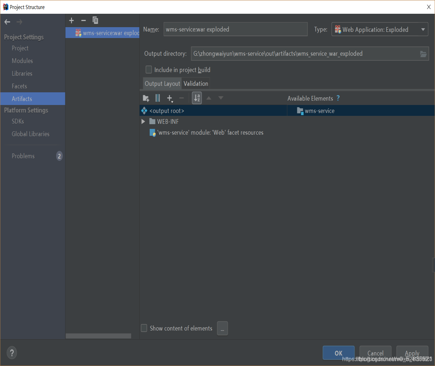Screen dimensions: 435x366
Task: Remove selected artifact with minus icon
Action: coord(83,20)
